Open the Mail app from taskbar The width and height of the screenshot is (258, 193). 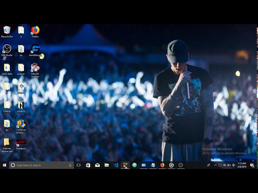(x=98, y=165)
